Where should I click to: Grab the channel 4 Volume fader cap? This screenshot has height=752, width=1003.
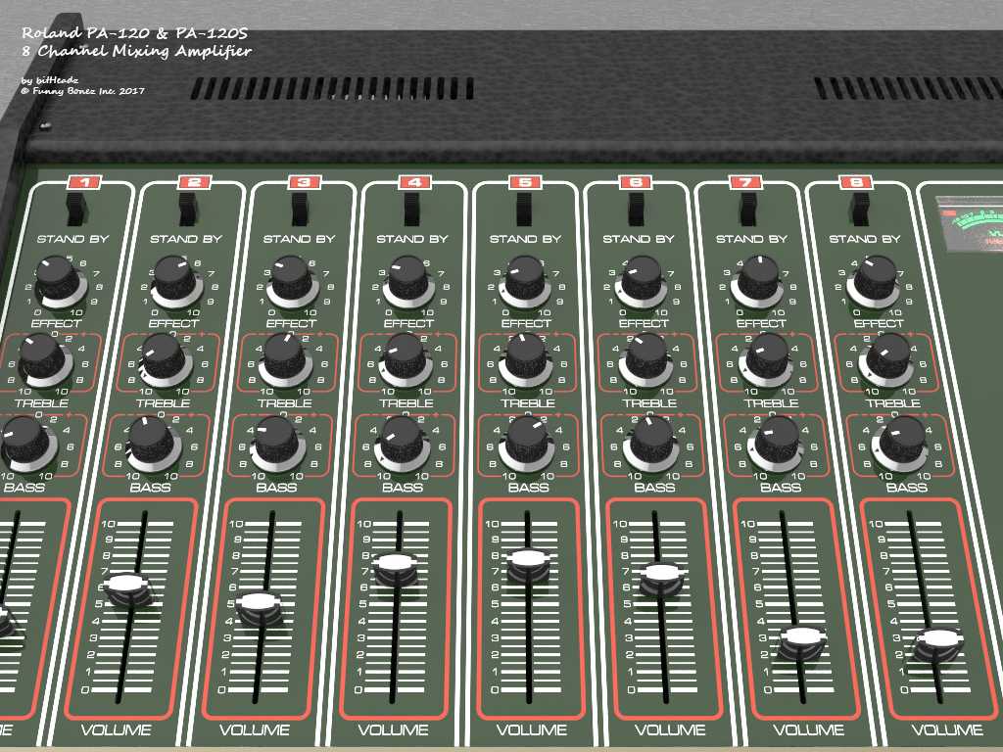[396, 569]
